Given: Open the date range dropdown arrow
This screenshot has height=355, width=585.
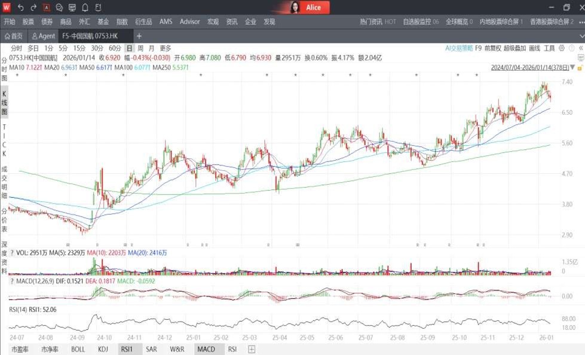Looking at the screenshot, I should click(572, 68).
